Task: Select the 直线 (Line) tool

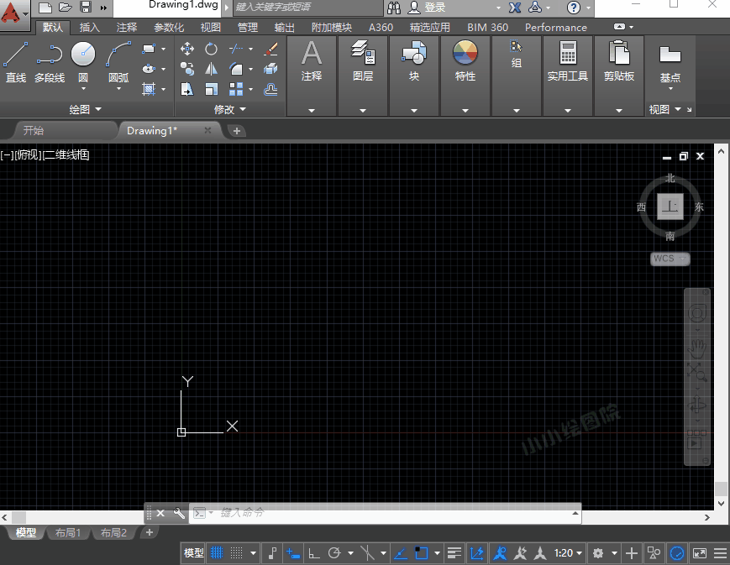Action: pyautogui.click(x=16, y=62)
